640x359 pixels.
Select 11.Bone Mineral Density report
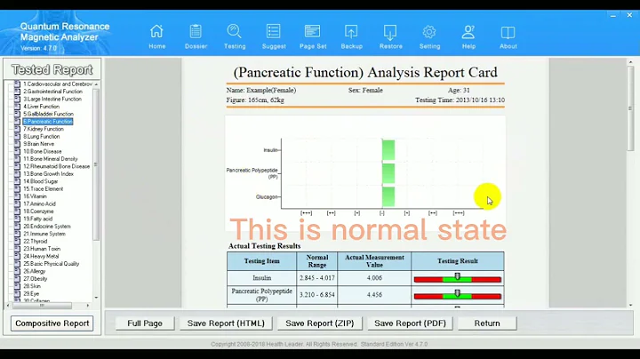(x=50, y=159)
